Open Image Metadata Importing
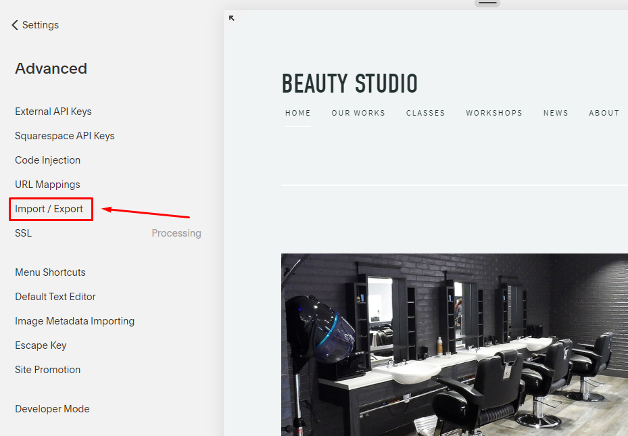The image size is (628, 436). pyautogui.click(x=75, y=321)
